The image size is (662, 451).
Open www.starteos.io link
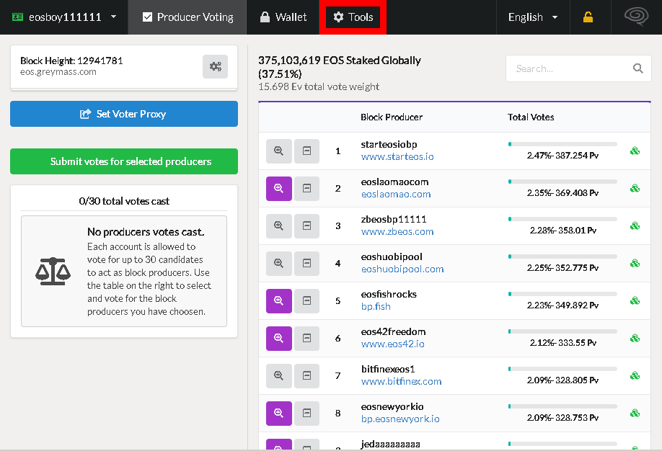coord(397,157)
